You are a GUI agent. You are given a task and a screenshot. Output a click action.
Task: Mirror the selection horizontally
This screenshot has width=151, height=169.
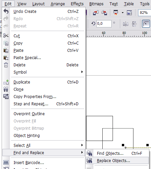click(126, 24)
